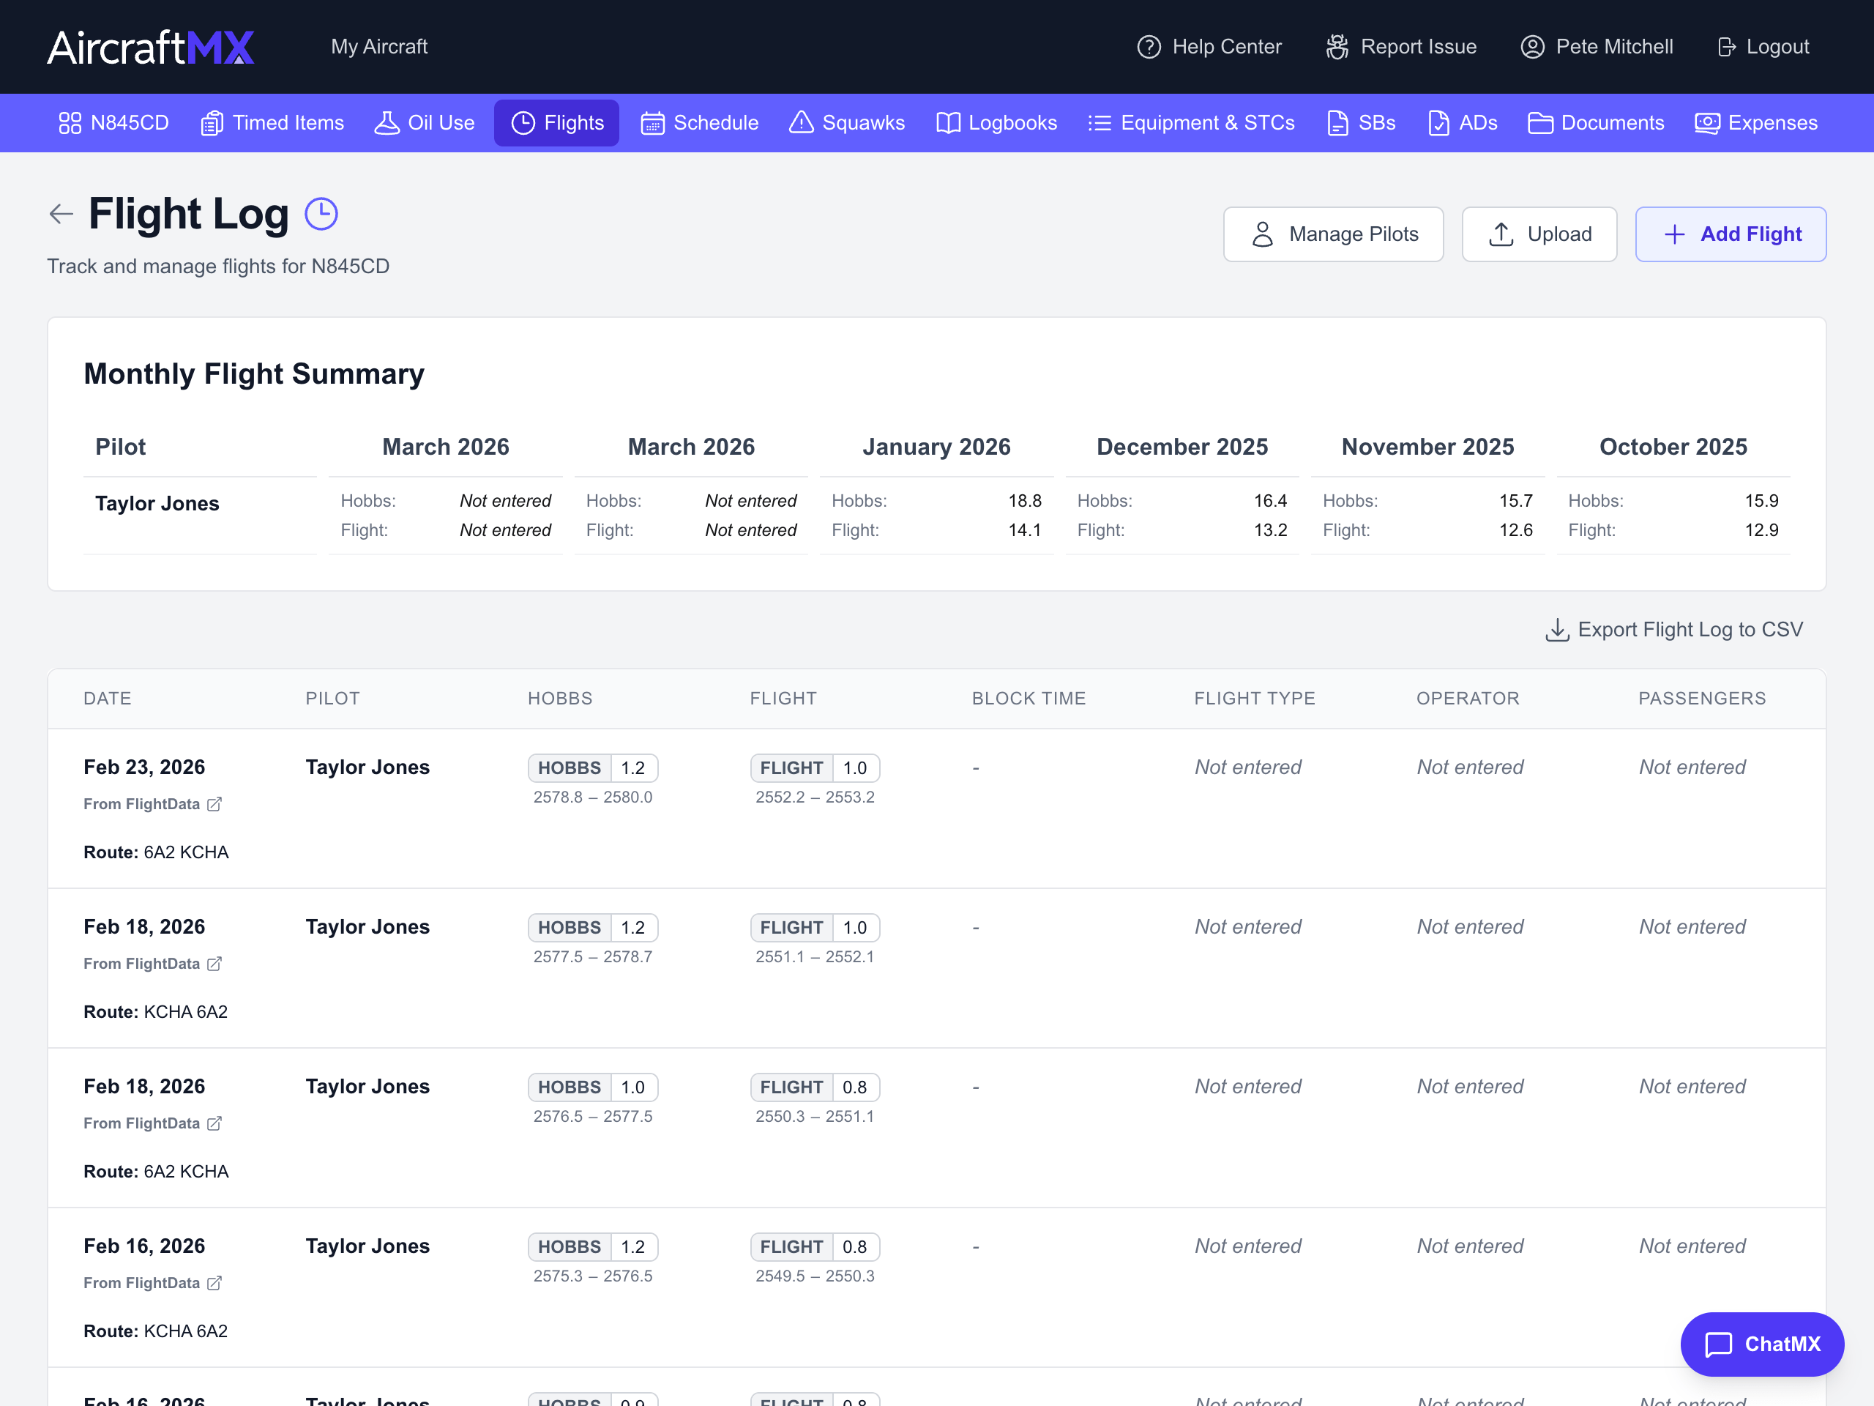Click the Logout link text

(1777, 47)
